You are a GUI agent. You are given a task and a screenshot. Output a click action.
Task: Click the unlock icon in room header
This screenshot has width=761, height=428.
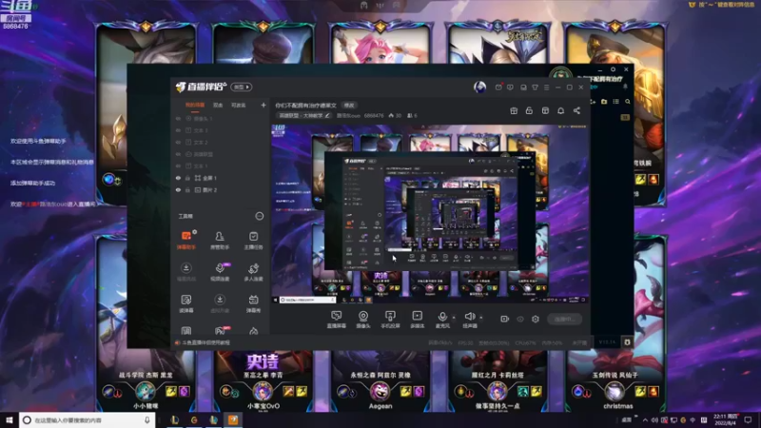click(x=529, y=110)
